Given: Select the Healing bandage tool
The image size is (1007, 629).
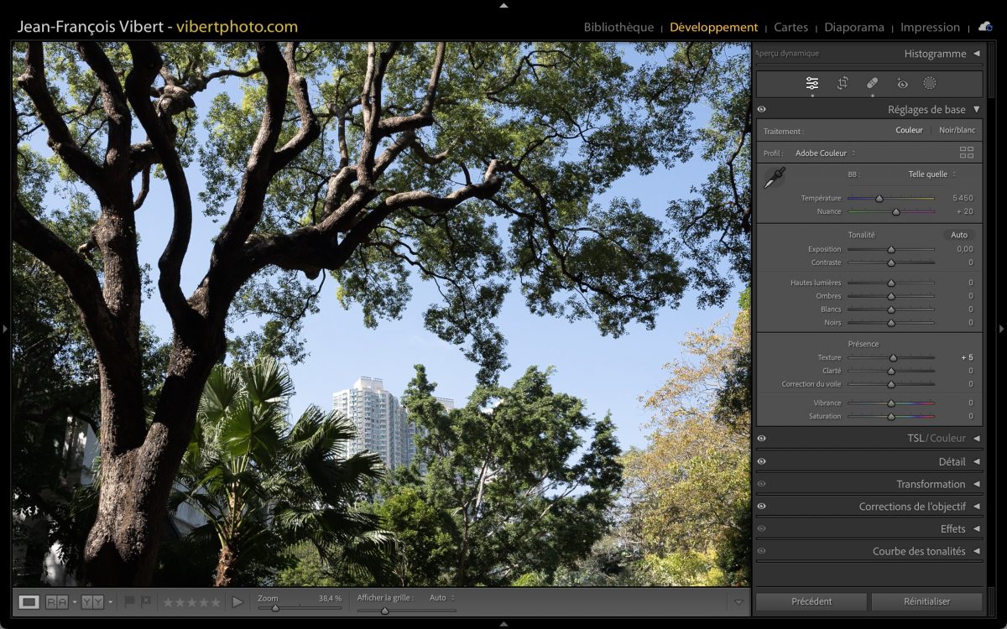Looking at the screenshot, I should click(x=872, y=83).
